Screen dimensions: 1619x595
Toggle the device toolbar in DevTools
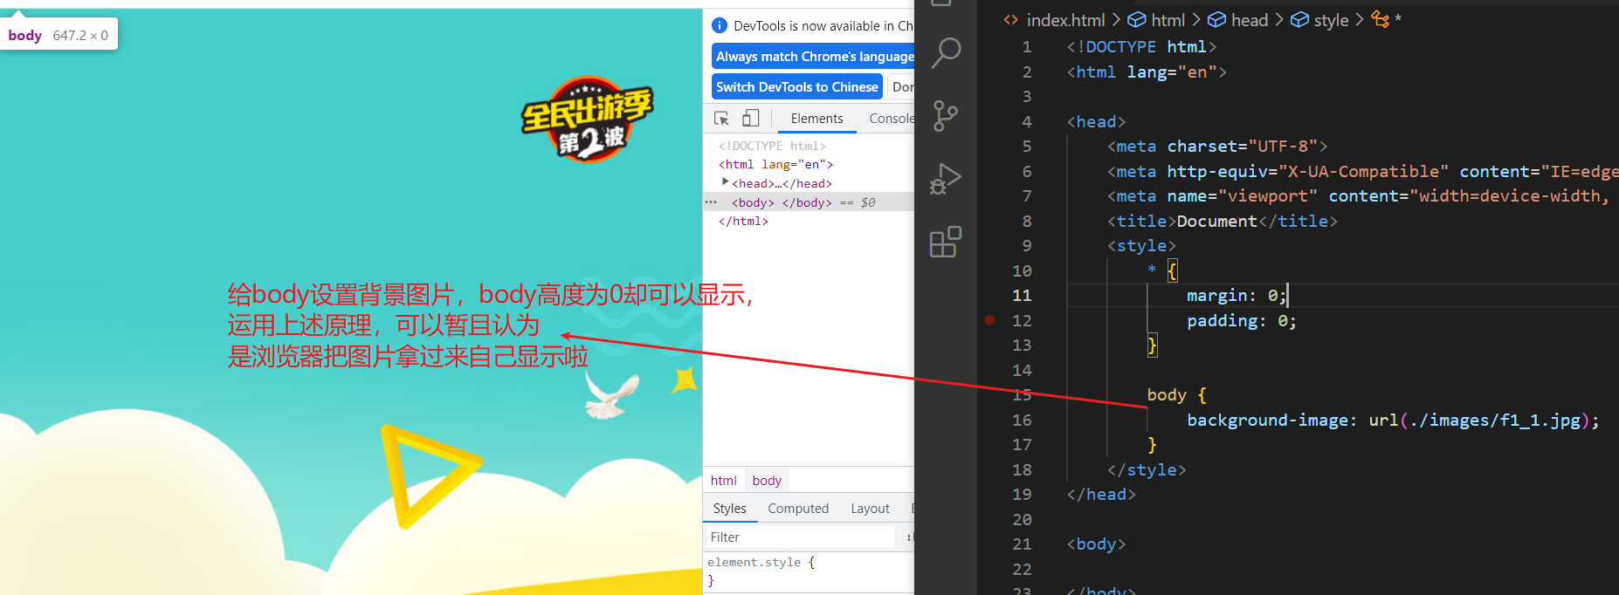tap(751, 119)
